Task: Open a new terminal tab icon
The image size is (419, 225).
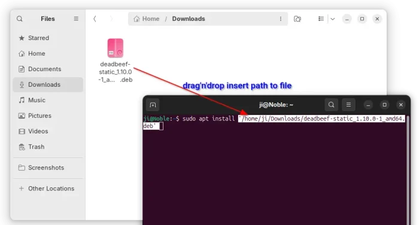Action: (x=153, y=105)
